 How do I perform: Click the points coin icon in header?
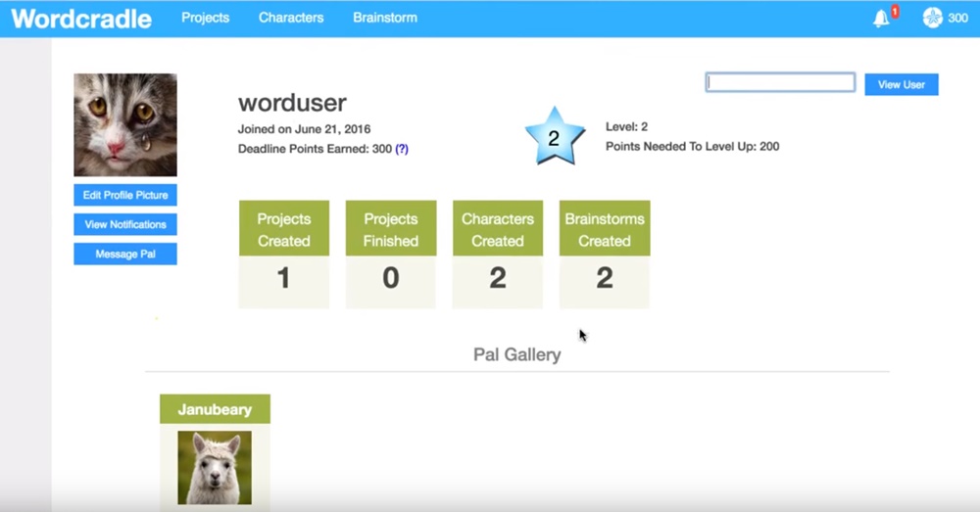pyautogui.click(x=932, y=18)
